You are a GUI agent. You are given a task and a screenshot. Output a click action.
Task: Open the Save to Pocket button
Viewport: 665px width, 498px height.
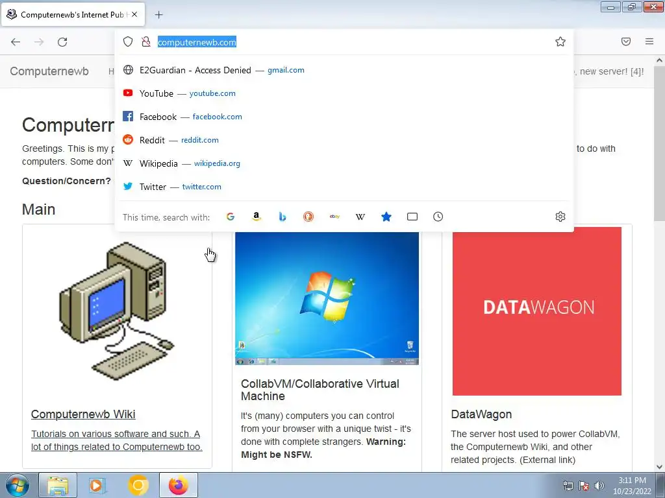click(x=626, y=41)
